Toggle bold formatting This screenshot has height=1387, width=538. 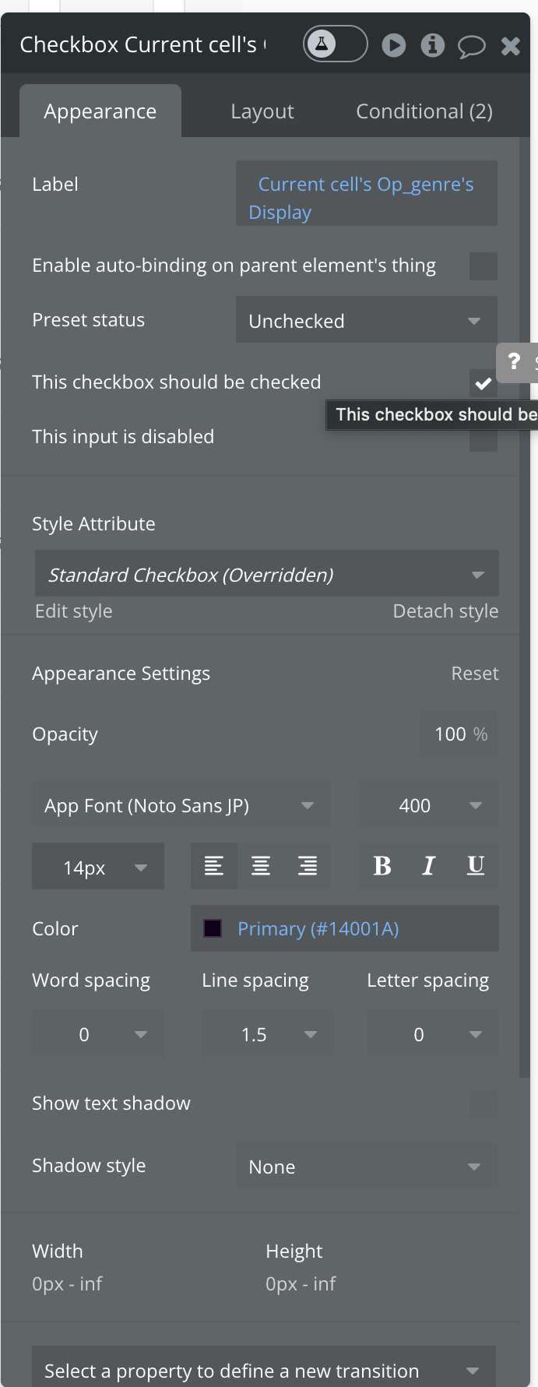coord(382,866)
